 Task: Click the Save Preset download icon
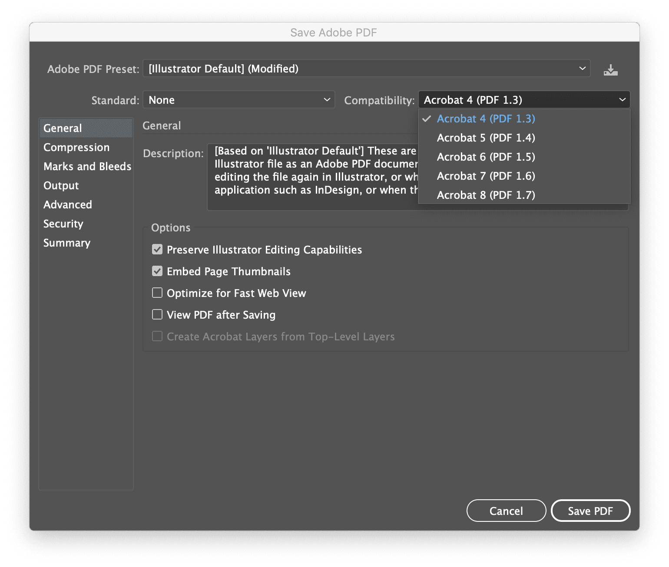[610, 69]
